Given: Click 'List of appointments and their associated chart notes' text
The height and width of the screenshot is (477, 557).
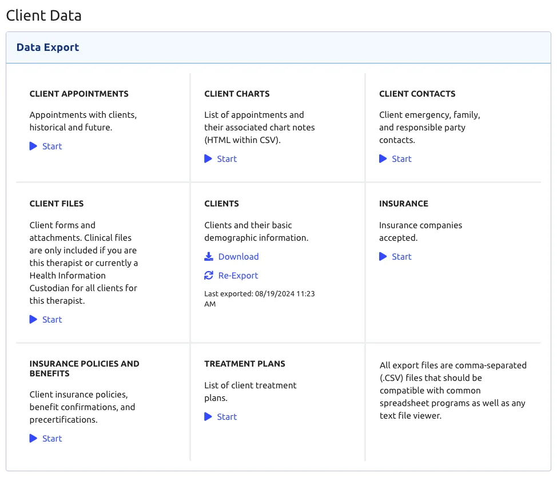Looking at the screenshot, I should click(260, 128).
